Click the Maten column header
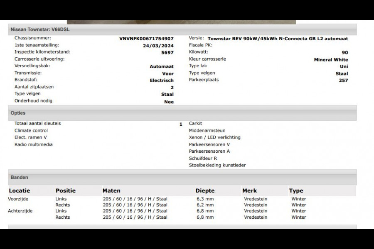 (111, 191)
